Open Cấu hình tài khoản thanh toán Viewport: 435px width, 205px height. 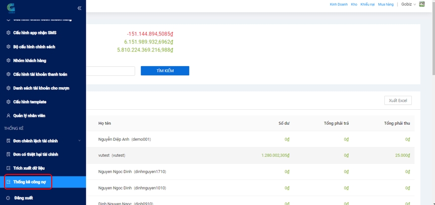click(x=40, y=74)
